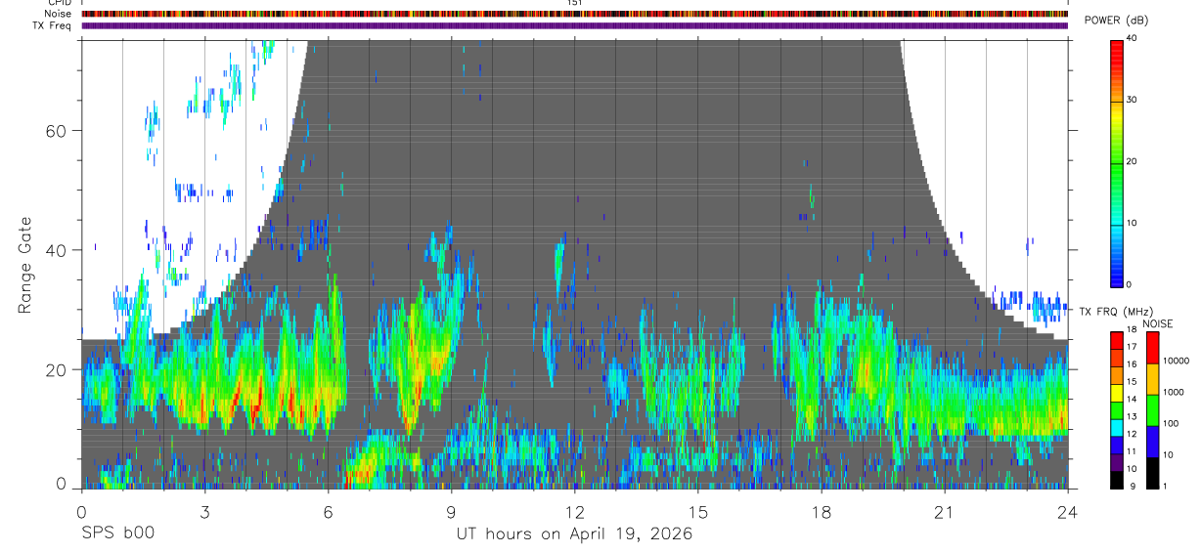Click the 21 tick label on UT hours axis
1201x554 pixels.
pyautogui.click(x=944, y=511)
